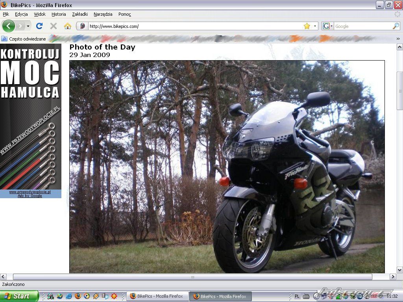The width and height of the screenshot is (403, 302).
Task: Open the Zakładki menu
Action: pos(80,15)
